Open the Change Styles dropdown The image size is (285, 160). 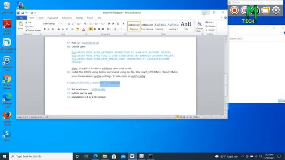pos(199,27)
